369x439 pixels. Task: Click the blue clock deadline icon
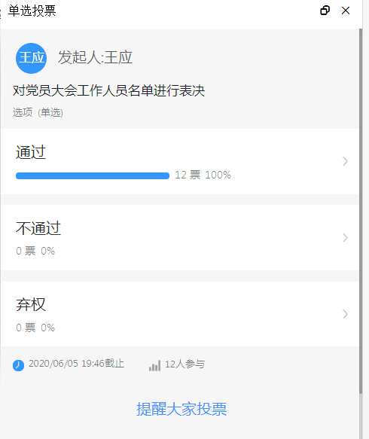(19, 365)
